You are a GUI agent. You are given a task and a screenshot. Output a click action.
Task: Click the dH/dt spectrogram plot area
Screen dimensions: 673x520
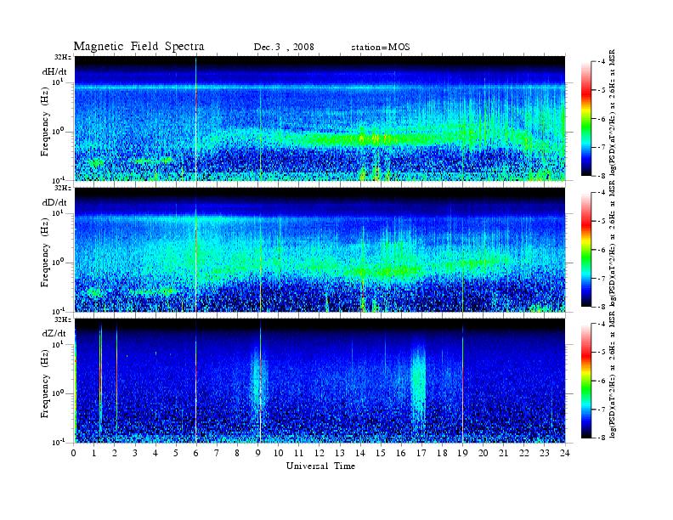click(x=320, y=118)
